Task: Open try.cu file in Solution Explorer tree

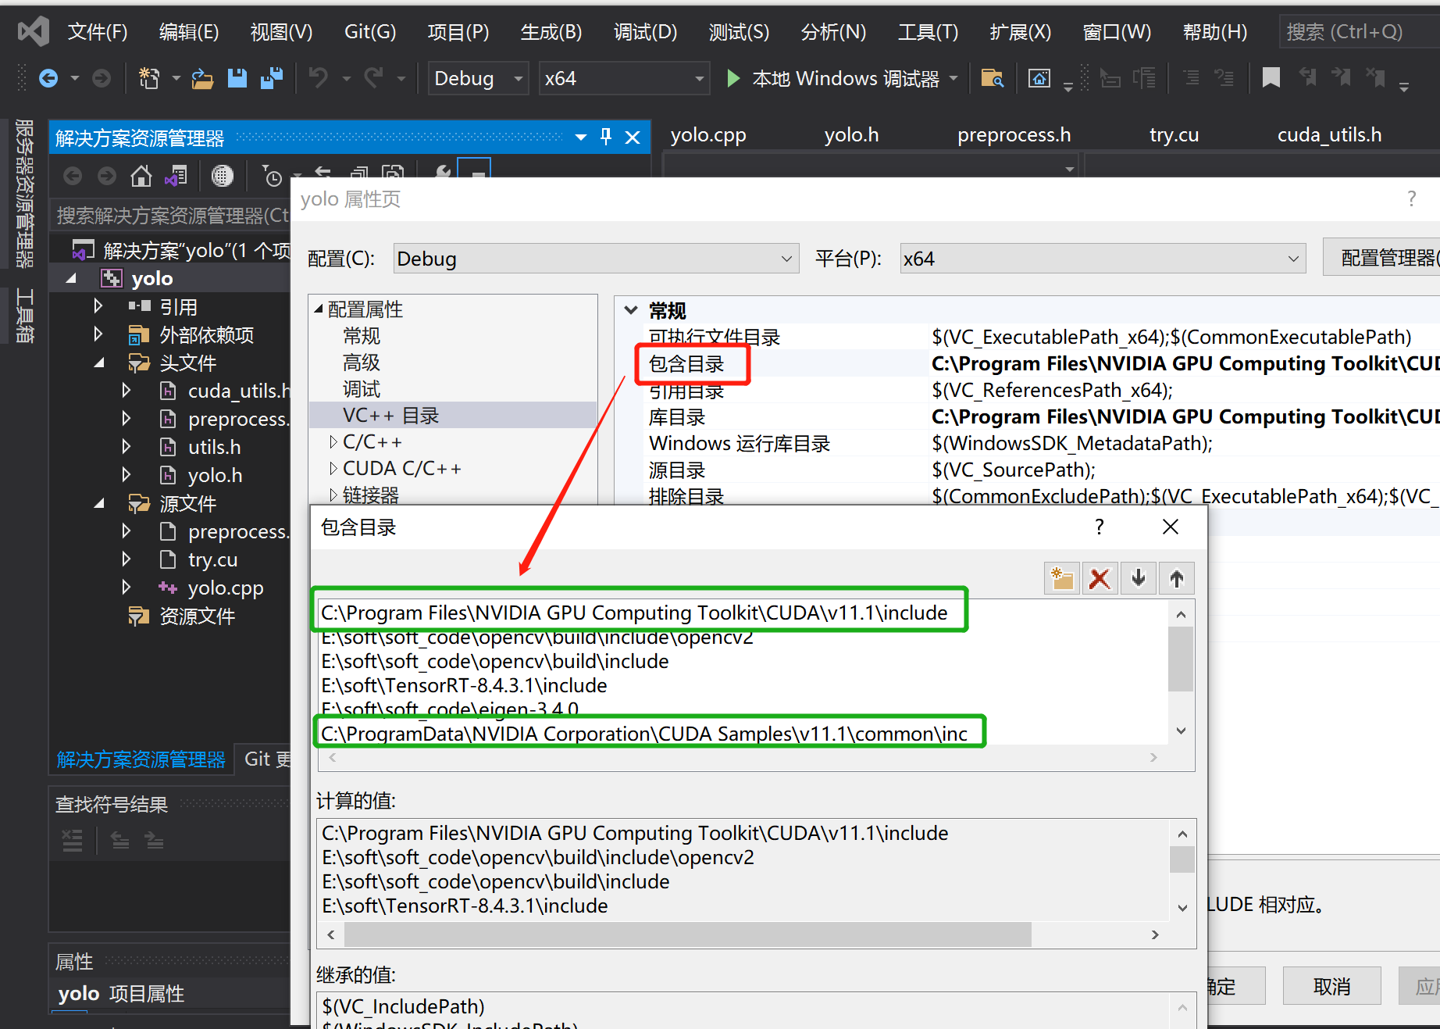Action: (x=212, y=559)
